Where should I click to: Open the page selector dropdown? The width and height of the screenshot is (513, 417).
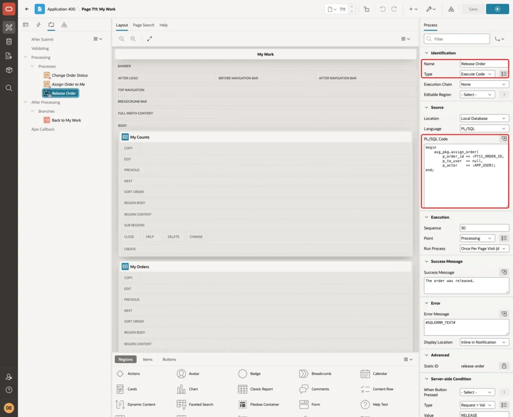pos(332,9)
